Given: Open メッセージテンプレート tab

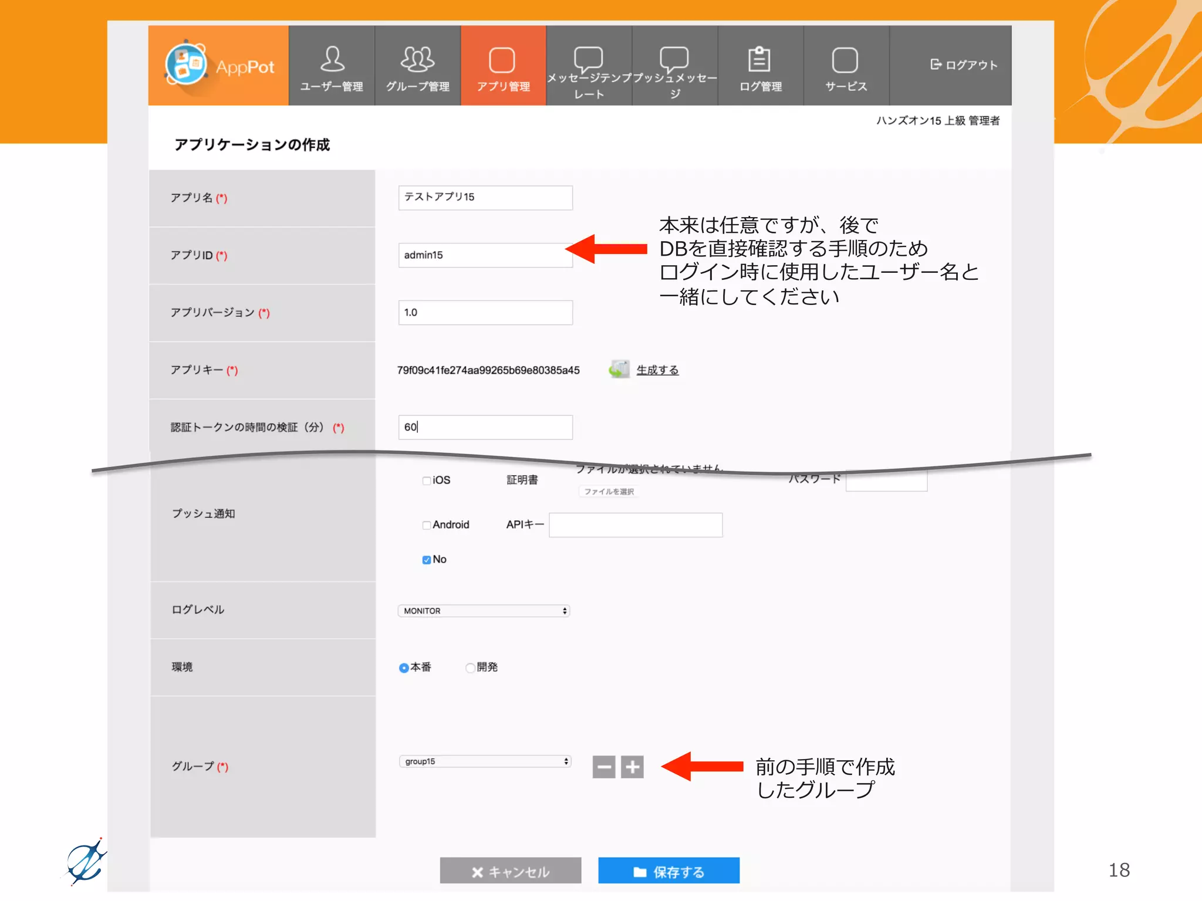Looking at the screenshot, I should 589,66.
